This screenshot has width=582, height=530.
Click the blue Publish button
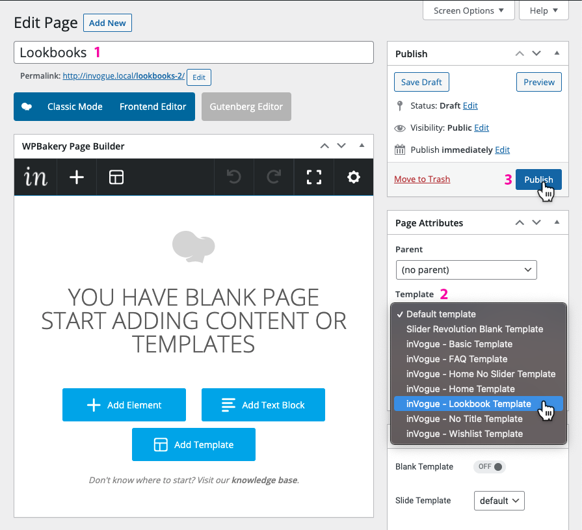point(538,179)
